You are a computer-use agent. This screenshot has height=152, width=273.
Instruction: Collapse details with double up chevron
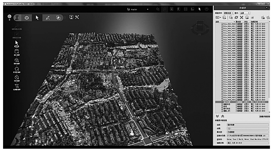[x=223, y=116]
